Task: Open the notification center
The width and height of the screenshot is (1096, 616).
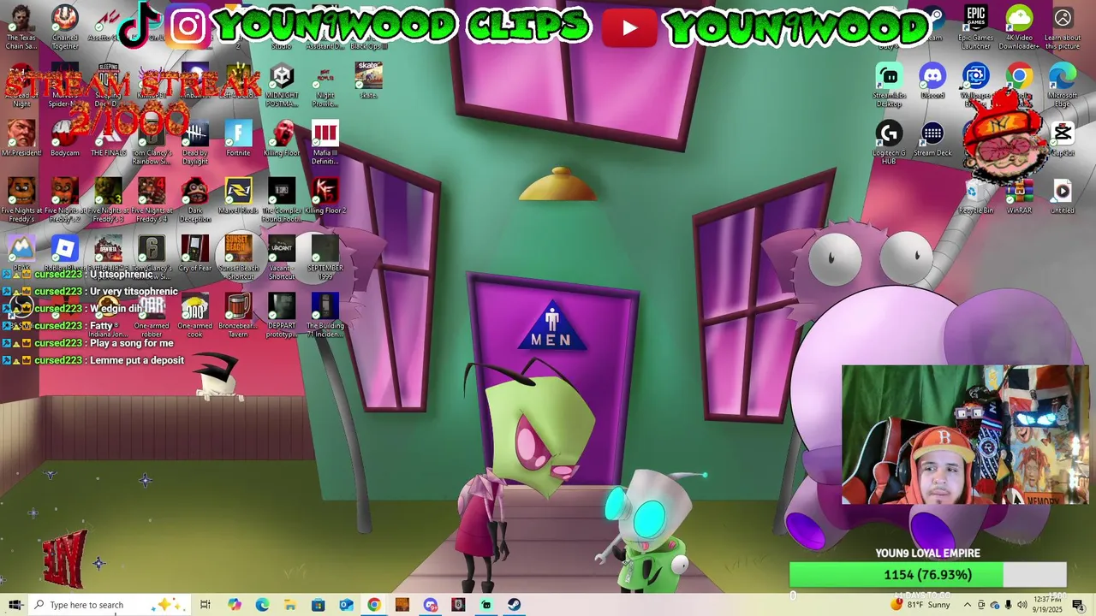Action: click(x=1078, y=605)
